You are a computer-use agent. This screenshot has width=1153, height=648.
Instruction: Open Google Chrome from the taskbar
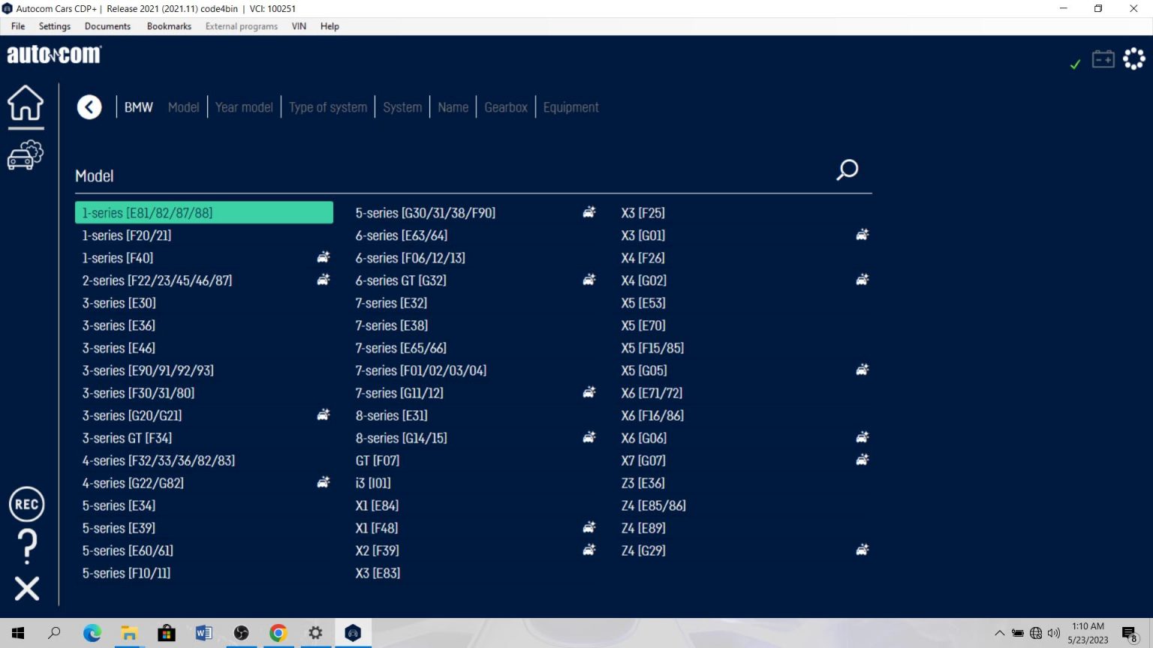(278, 633)
